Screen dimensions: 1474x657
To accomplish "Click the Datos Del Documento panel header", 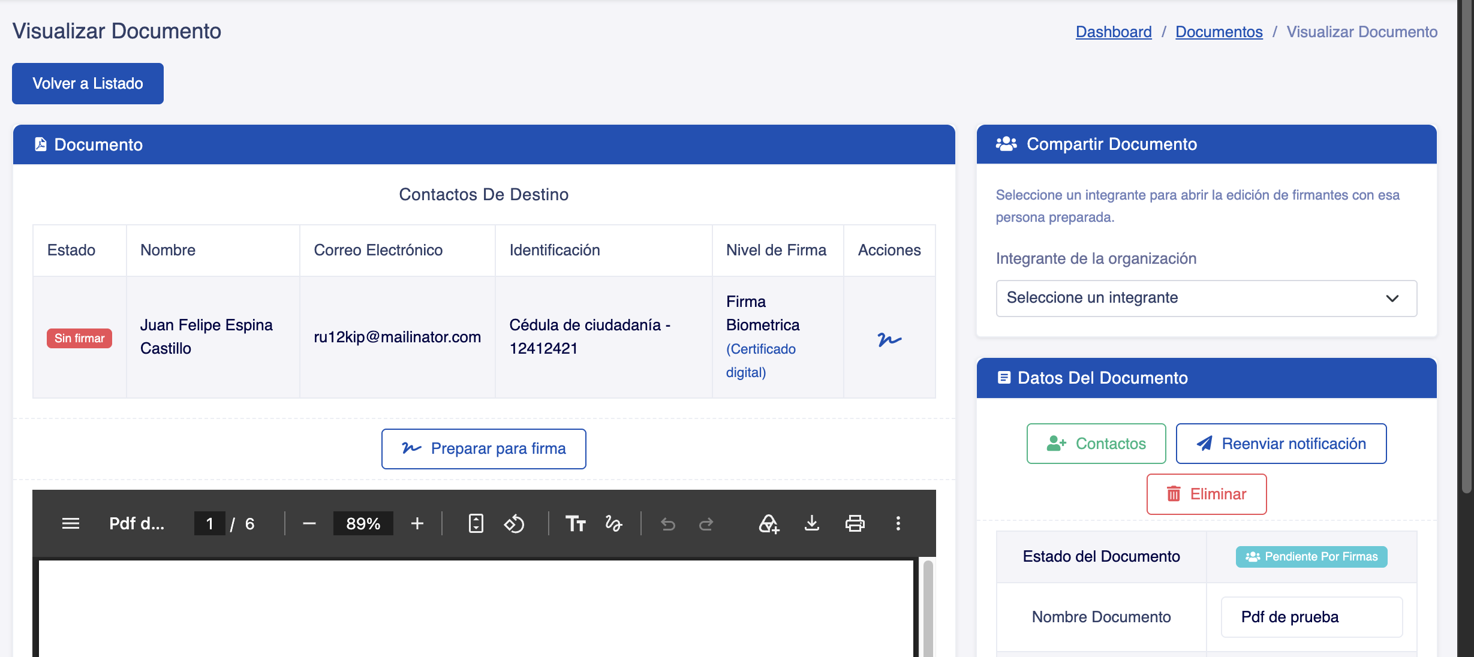I will [x=1207, y=378].
